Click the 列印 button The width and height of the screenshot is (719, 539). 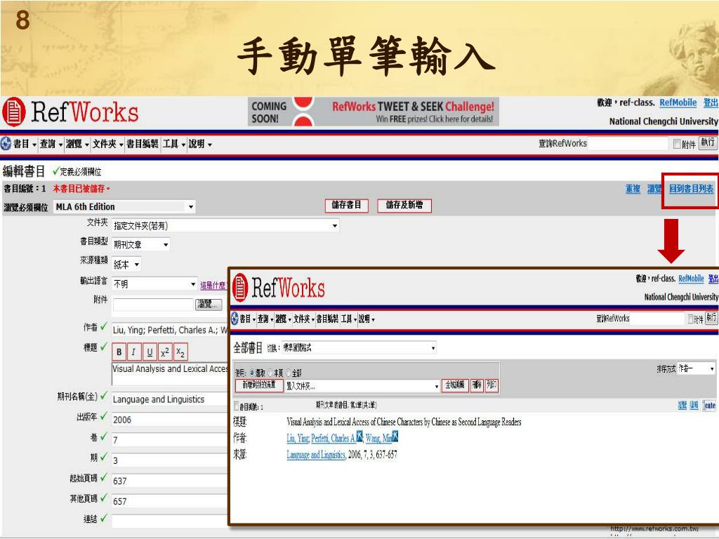(491, 385)
